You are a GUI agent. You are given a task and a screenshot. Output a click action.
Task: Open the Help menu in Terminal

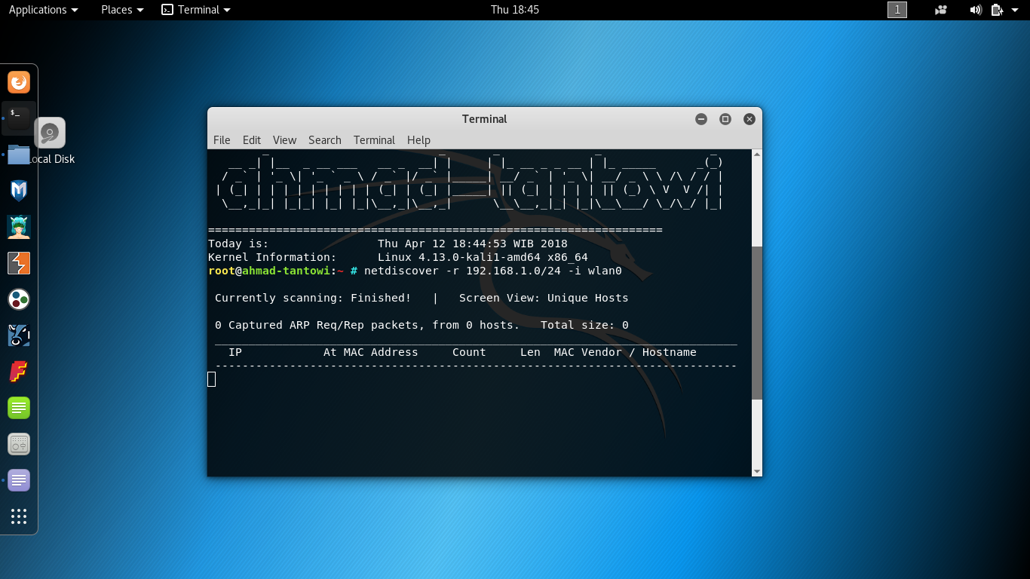click(418, 140)
